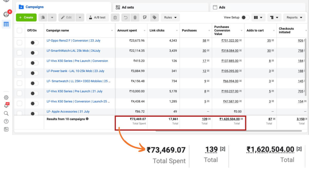Click the tag label icon in toolbar

click(154, 17)
